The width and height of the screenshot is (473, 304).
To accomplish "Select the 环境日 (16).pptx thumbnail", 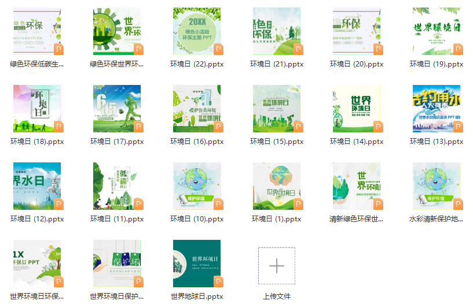I will coord(197,108).
